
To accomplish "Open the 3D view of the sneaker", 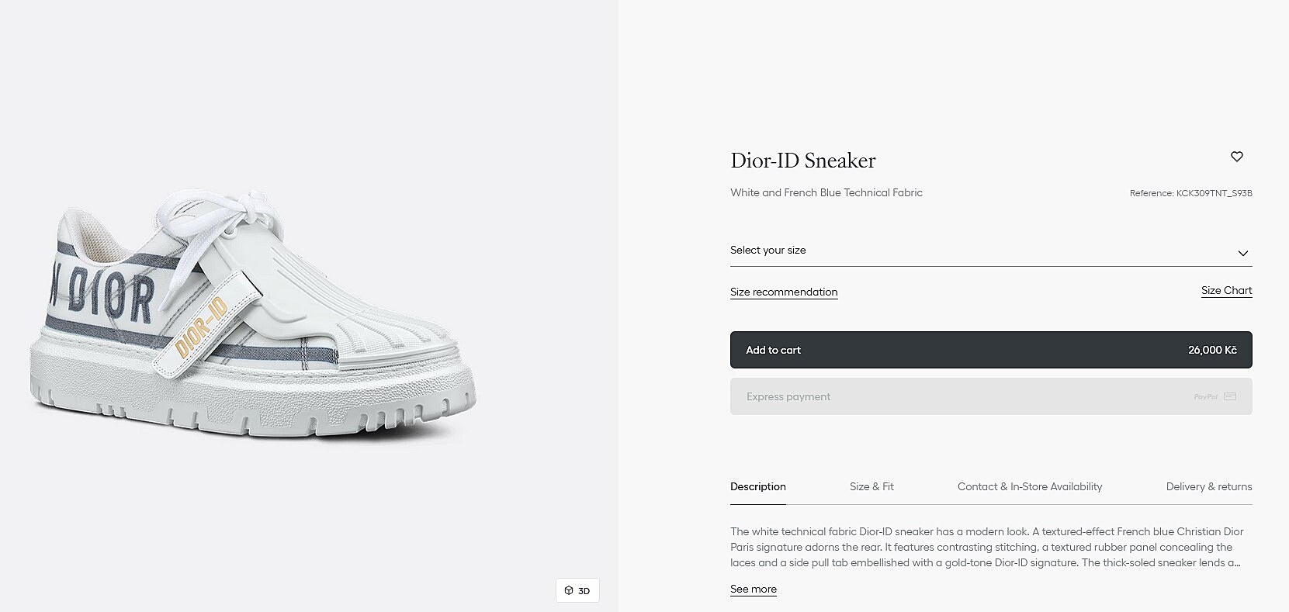I will tap(577, 590).
